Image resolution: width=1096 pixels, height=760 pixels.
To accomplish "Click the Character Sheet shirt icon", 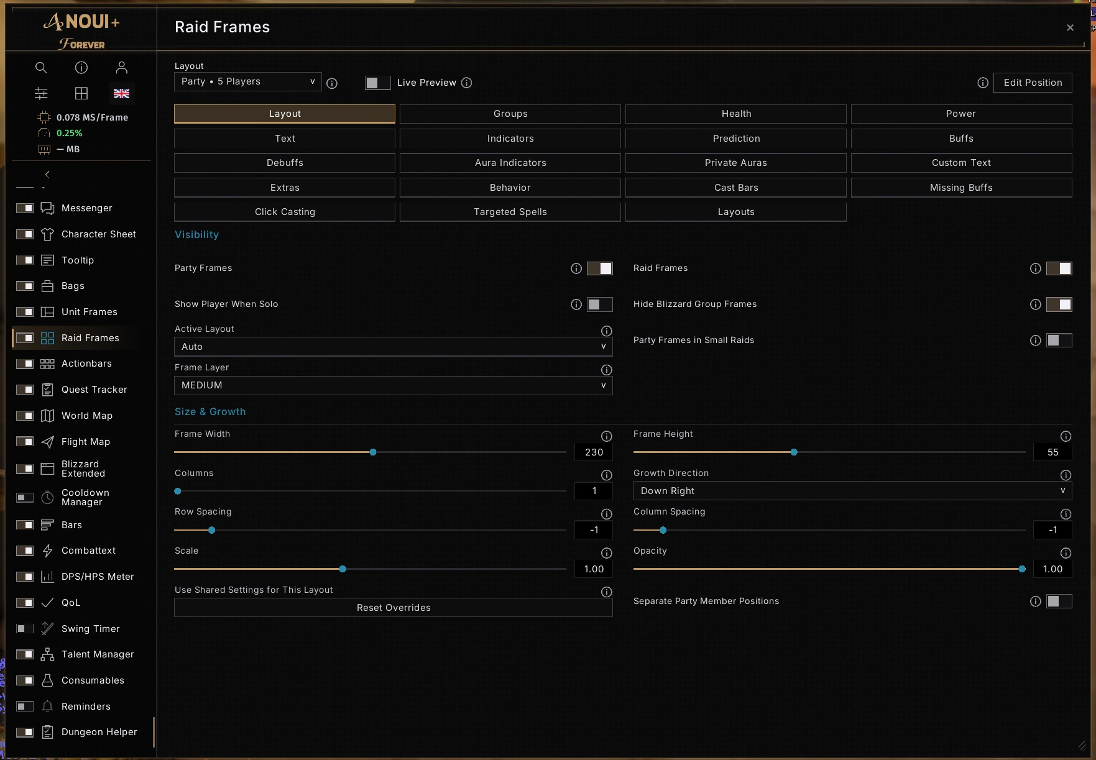I will coord(47,234).
